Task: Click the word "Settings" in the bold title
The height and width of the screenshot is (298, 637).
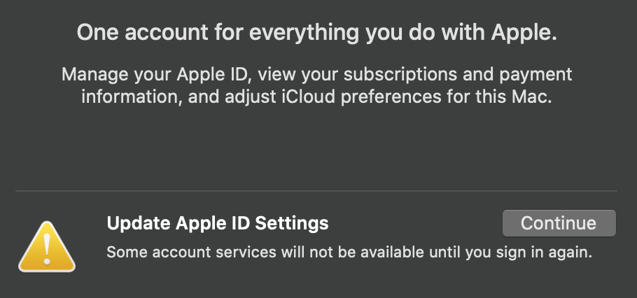Action: (291, 223)
